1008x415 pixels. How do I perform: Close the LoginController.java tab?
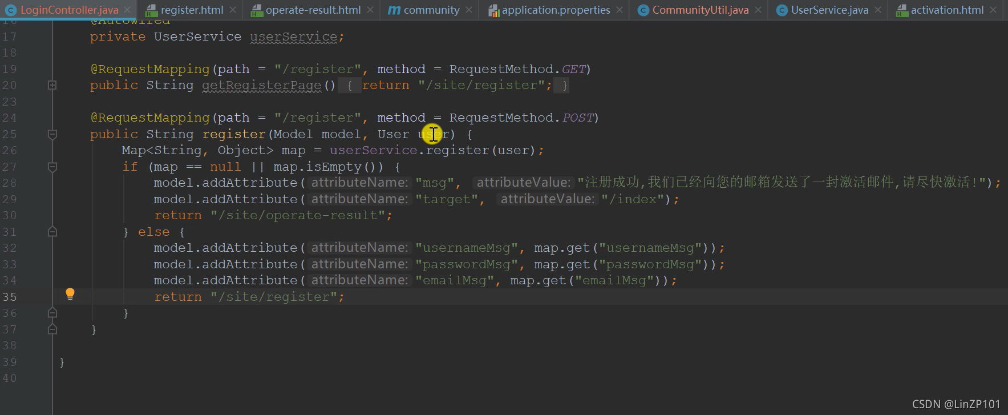[x=127, y=10]
